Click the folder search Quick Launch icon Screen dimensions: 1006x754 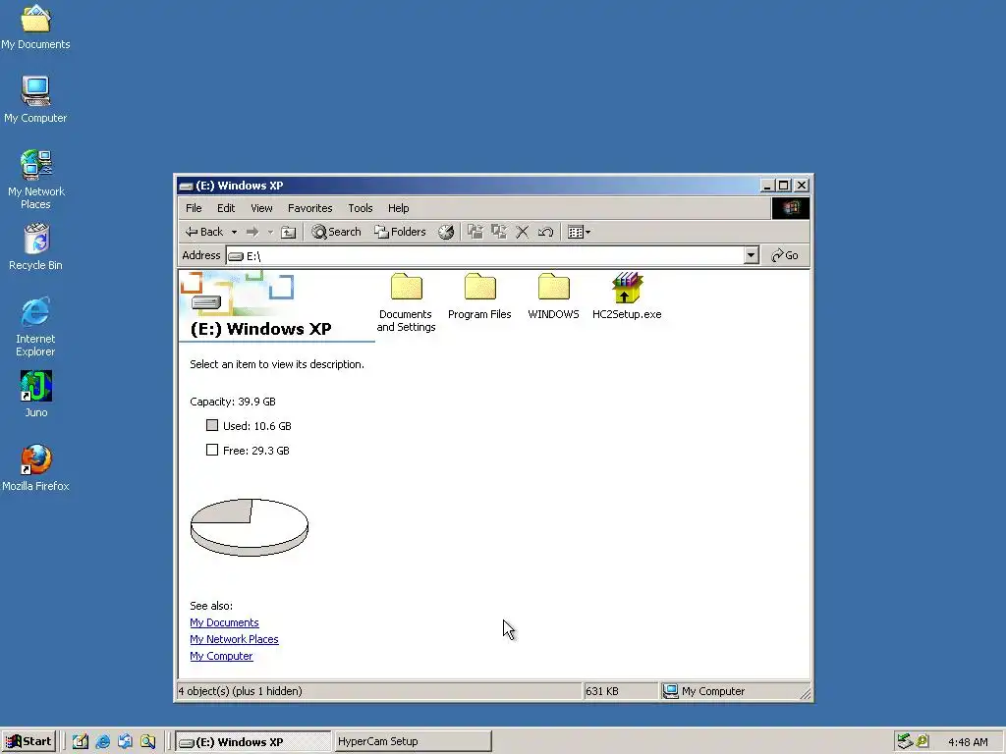(147, 741)
